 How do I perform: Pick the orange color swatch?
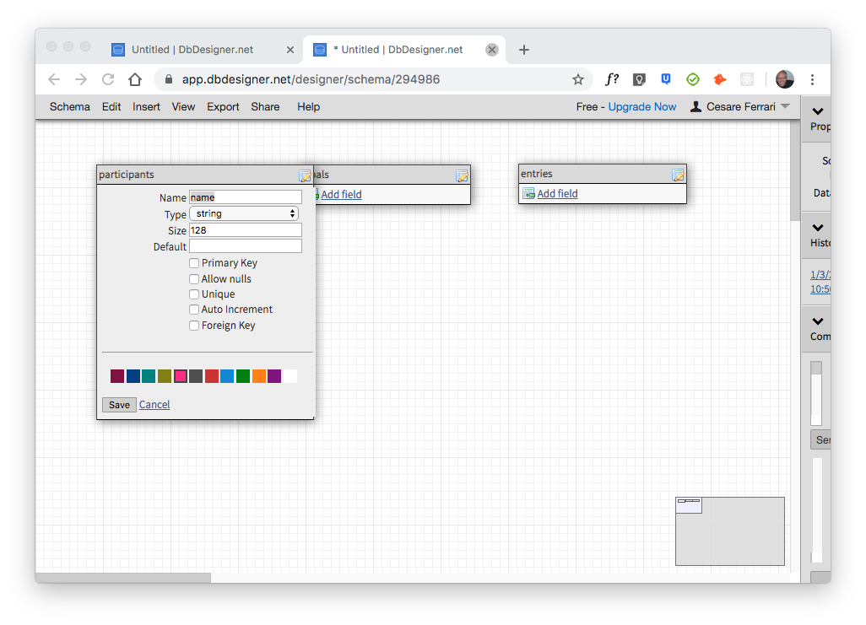point(258,376)
